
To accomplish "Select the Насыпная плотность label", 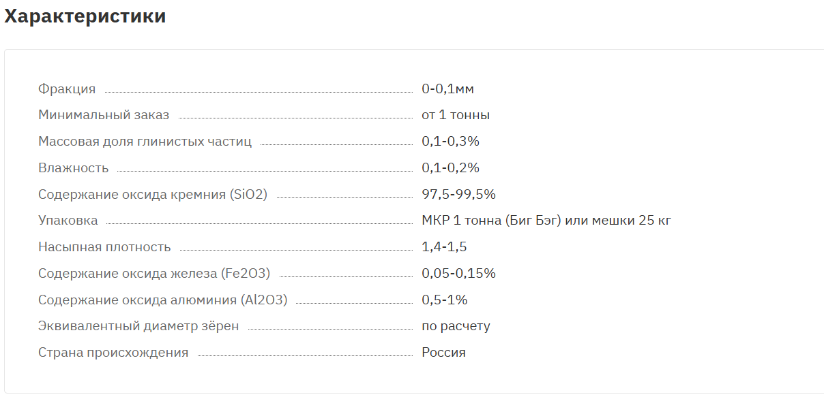I will [x=104, y=247].
